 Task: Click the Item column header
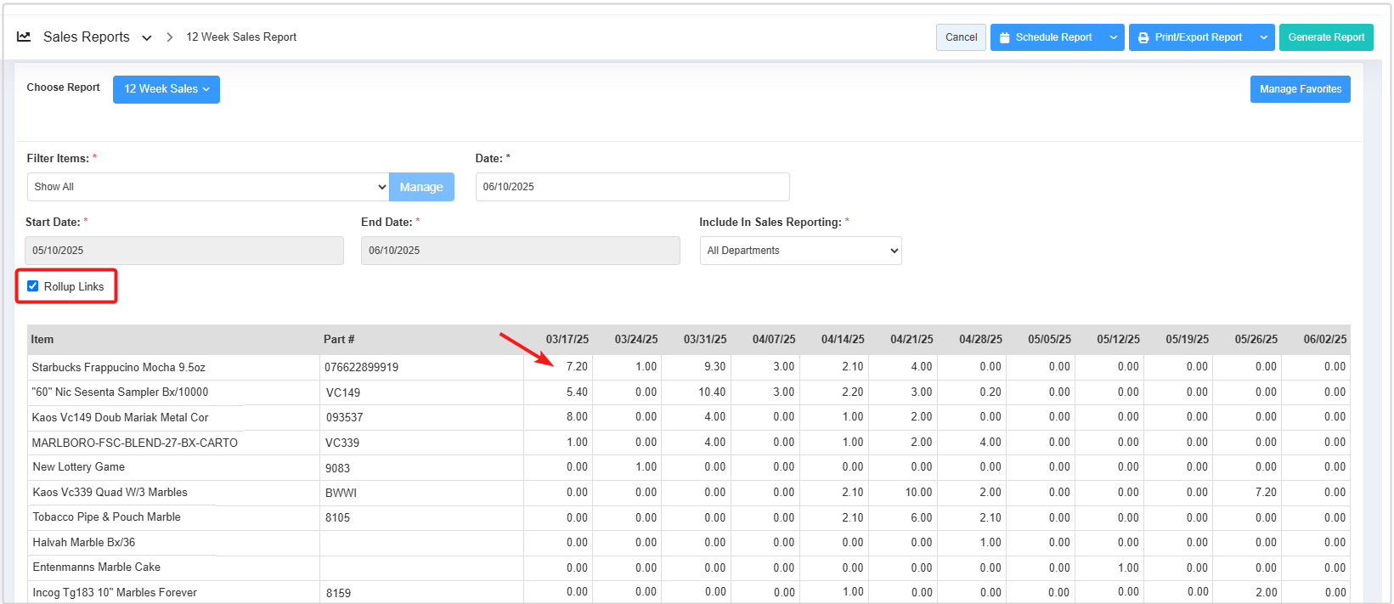[x=42, y=340]
